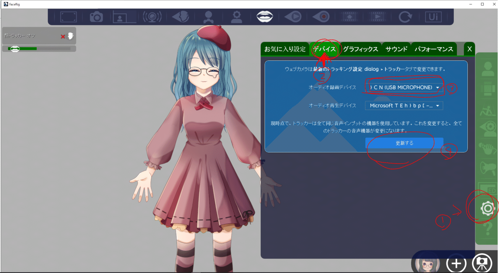Click the eye tracking icon in right sidebar

pyautogui.click(x=488, y=128)
